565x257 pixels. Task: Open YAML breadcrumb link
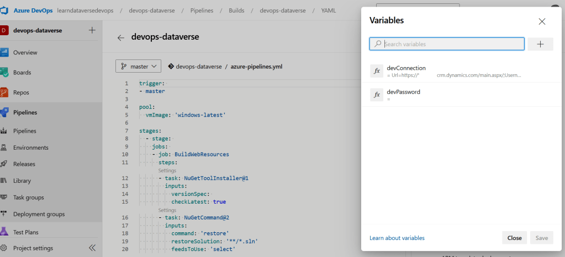[329, 10]
